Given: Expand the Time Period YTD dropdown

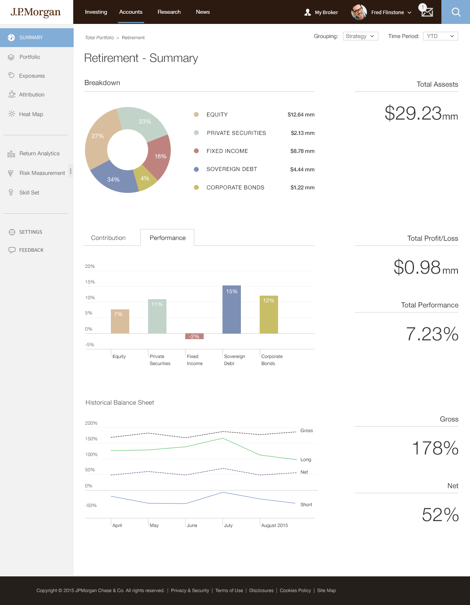Looking at the screenshot, I should (440, 36).
